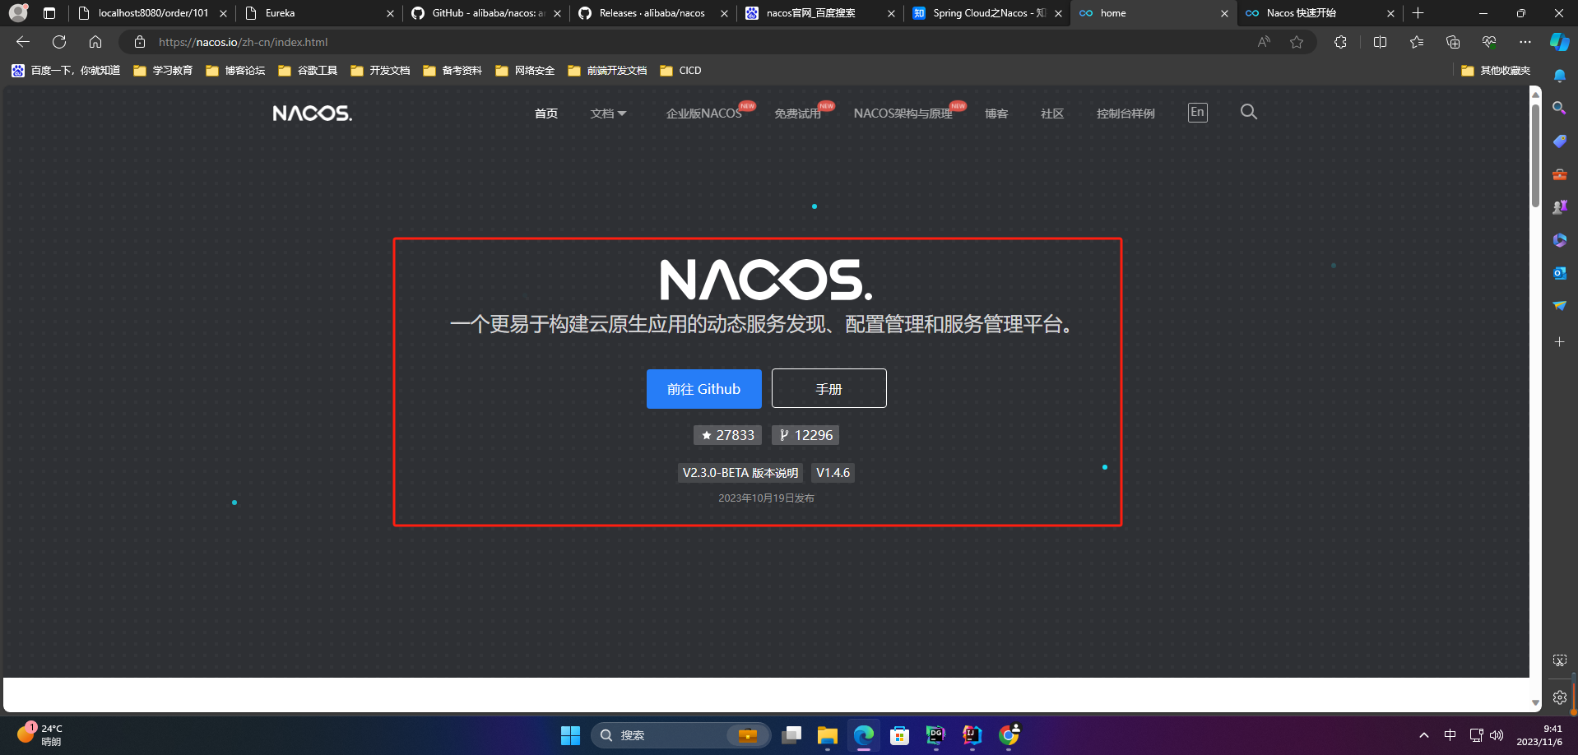The width and height of the screenshot is (1578, 755).
Task: Switch to Releases alibaba/nacos tab
Action: tap(653, 13)
